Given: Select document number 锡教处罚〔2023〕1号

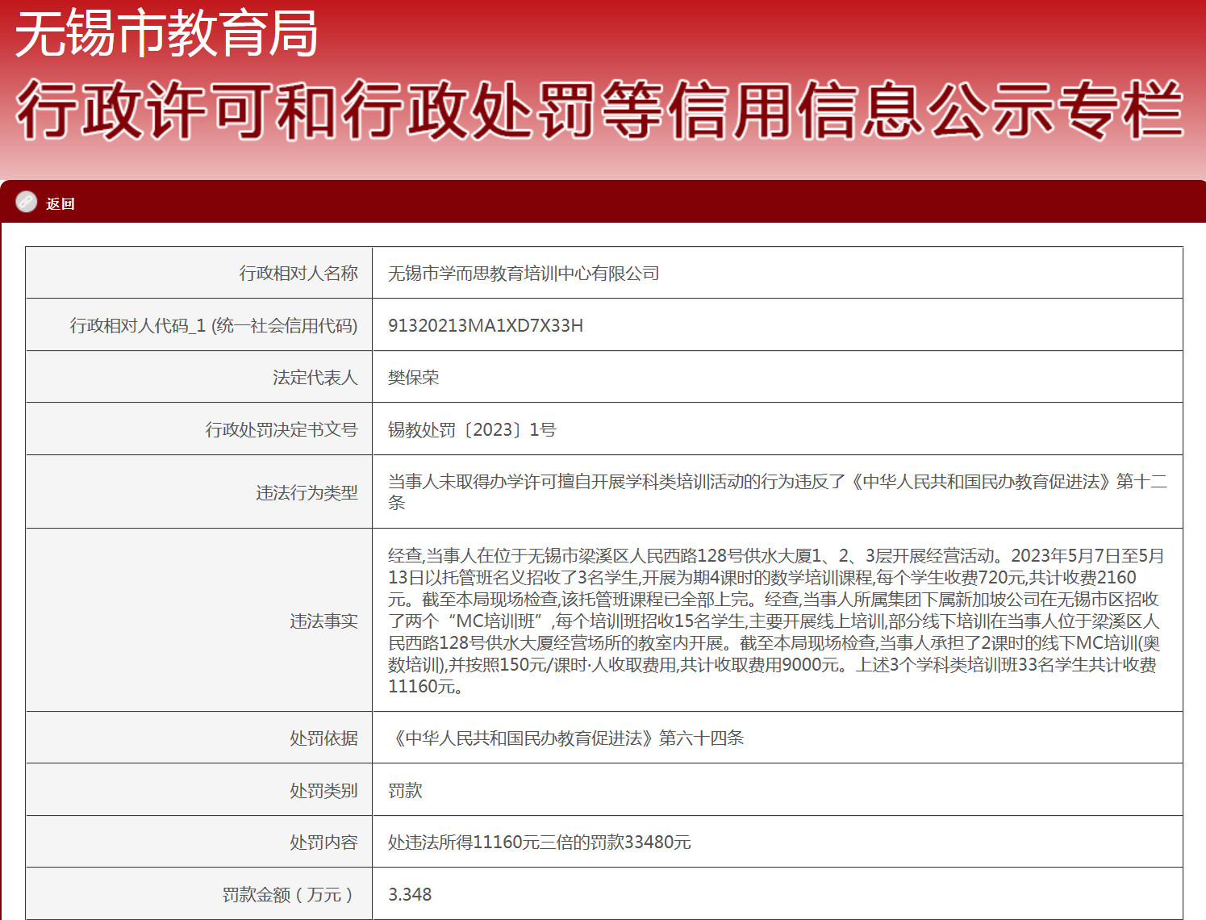Looking at the screenshot, I should pos(472,429).
